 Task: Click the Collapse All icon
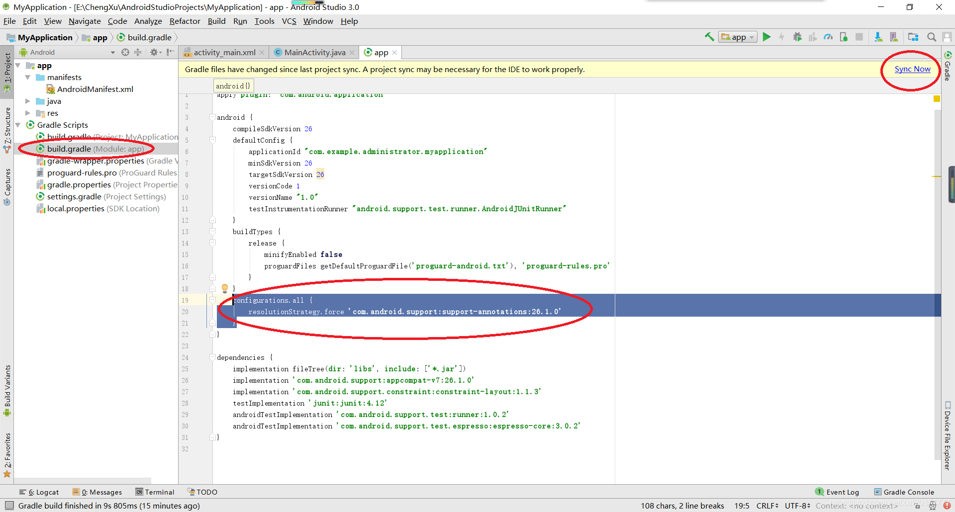tap(138, 52)
